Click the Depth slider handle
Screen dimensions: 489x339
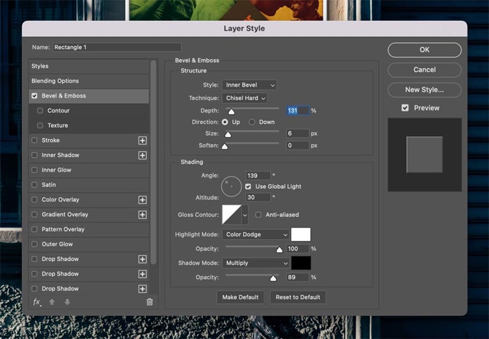click(231, 112)
